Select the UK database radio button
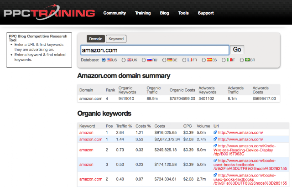Screen dimensions: 292x187 124,60
